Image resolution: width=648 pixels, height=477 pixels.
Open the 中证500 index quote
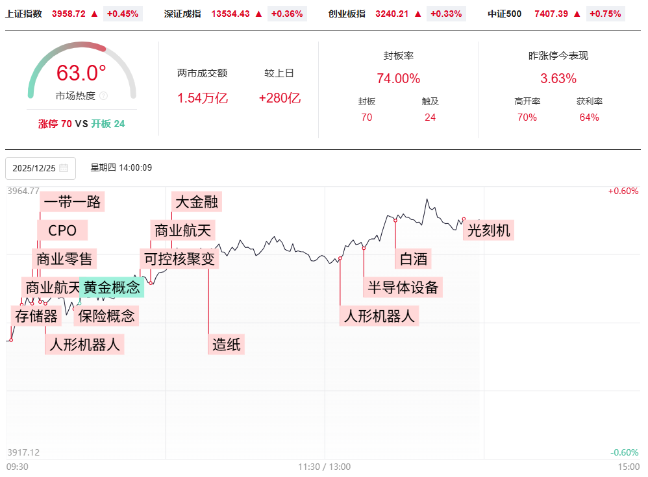505,13
